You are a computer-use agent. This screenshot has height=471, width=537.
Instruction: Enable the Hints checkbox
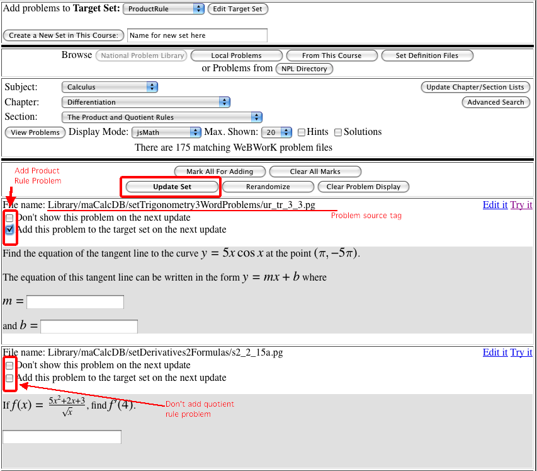[302, 132]
